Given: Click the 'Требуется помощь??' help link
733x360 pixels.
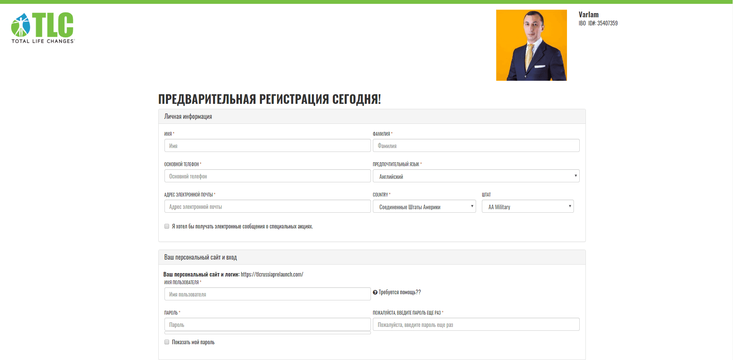Looking at the screenshot, I should (x=399, y=292).
